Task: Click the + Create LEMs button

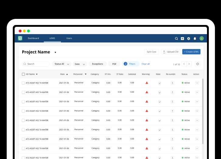Action: coord(191,52)
